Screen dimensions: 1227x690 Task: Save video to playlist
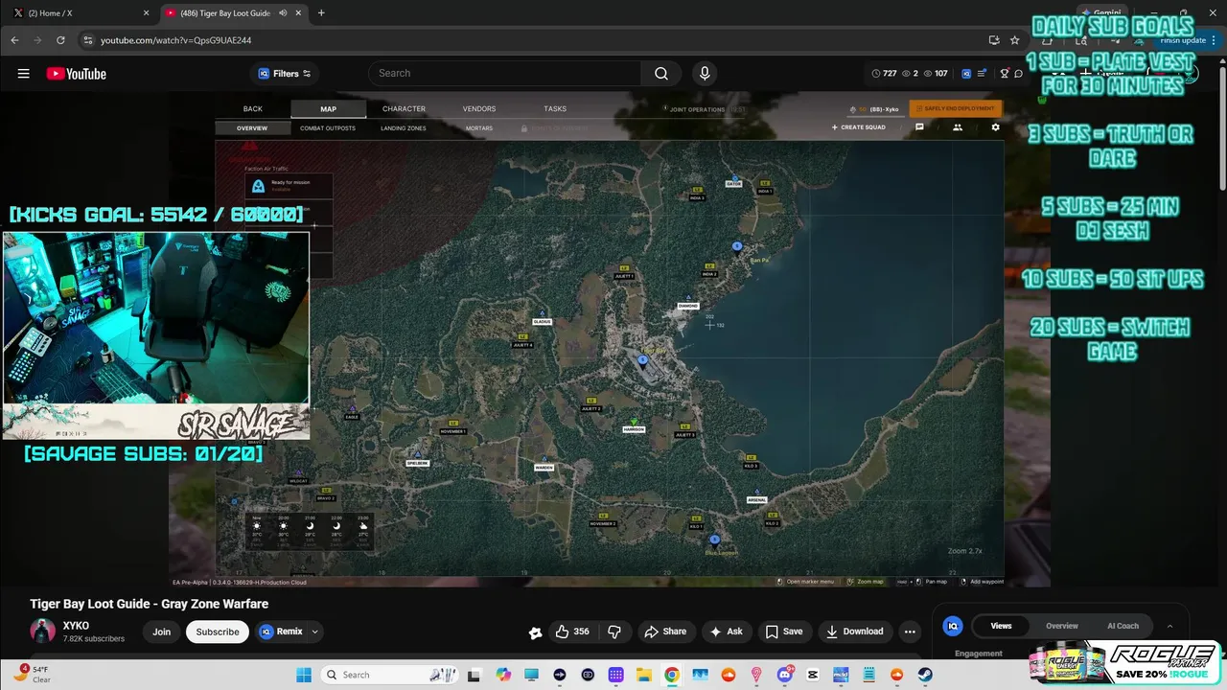783,632
